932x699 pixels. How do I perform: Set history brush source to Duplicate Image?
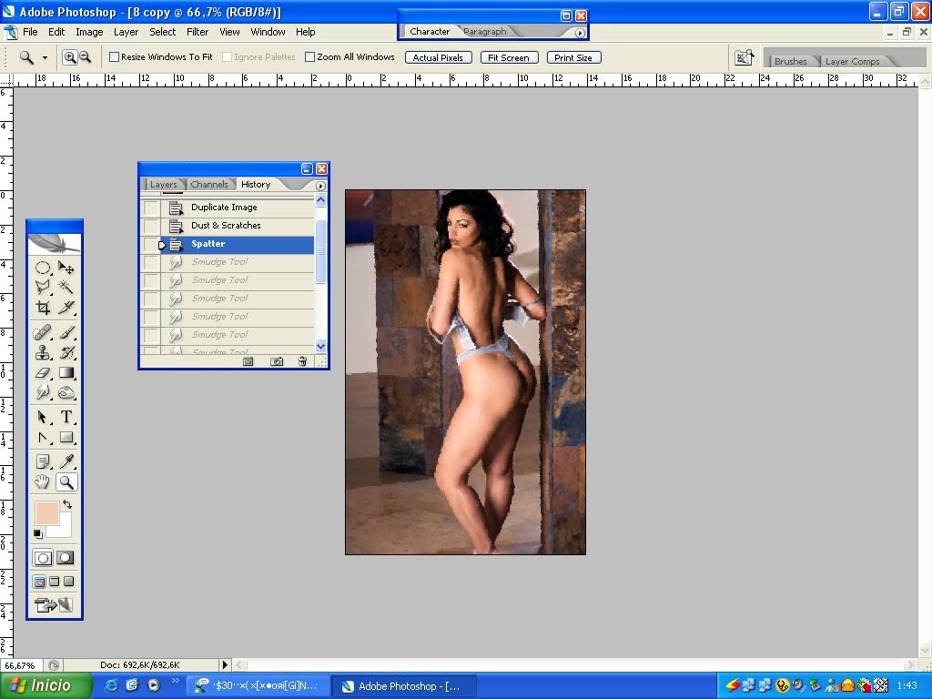point(151,208)
